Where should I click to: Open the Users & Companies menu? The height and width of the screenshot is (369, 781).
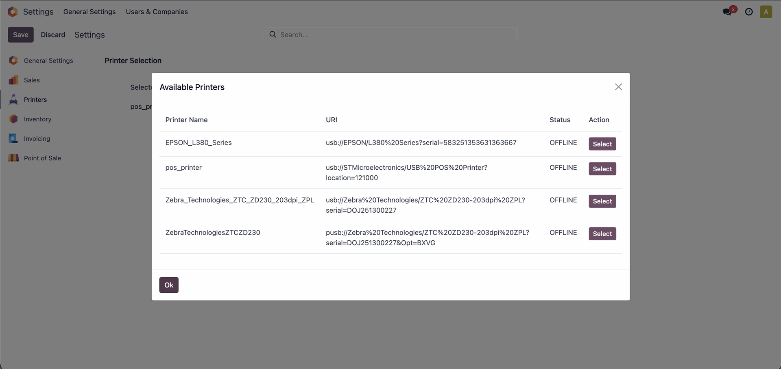157,12
